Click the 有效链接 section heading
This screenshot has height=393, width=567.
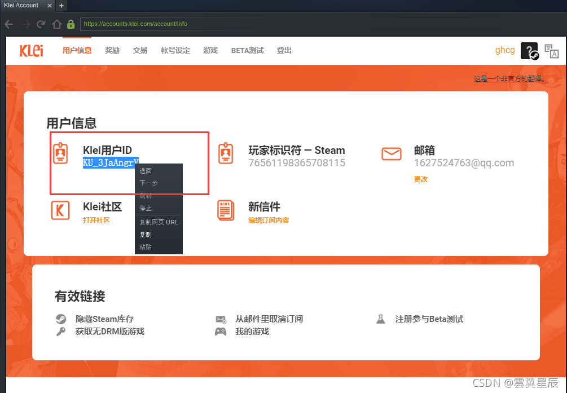[80, 296]
